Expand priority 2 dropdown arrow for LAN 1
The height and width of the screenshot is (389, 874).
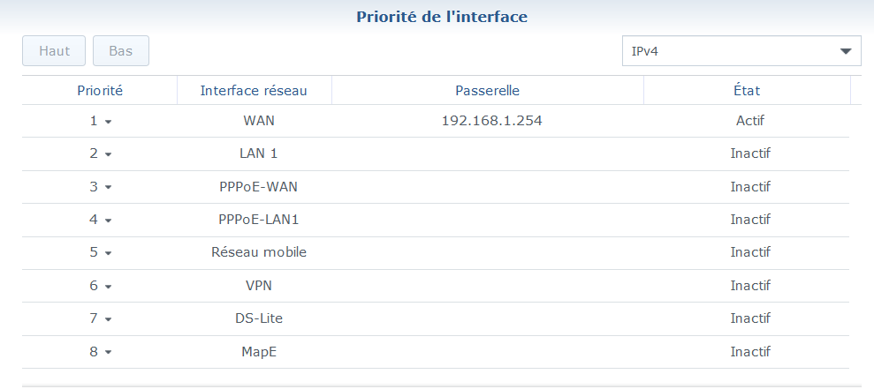click(x=108, y=154)
